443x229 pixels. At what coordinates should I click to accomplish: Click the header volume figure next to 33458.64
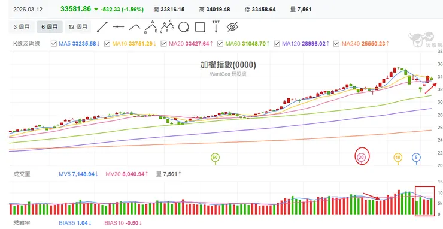(x=304, y=10)
